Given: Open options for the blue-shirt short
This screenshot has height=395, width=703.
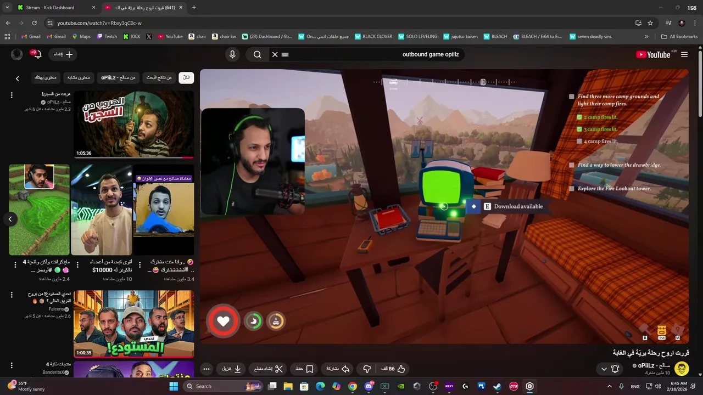Looking at the screenshot, I should pyautogui.click(x=140, y=264).
